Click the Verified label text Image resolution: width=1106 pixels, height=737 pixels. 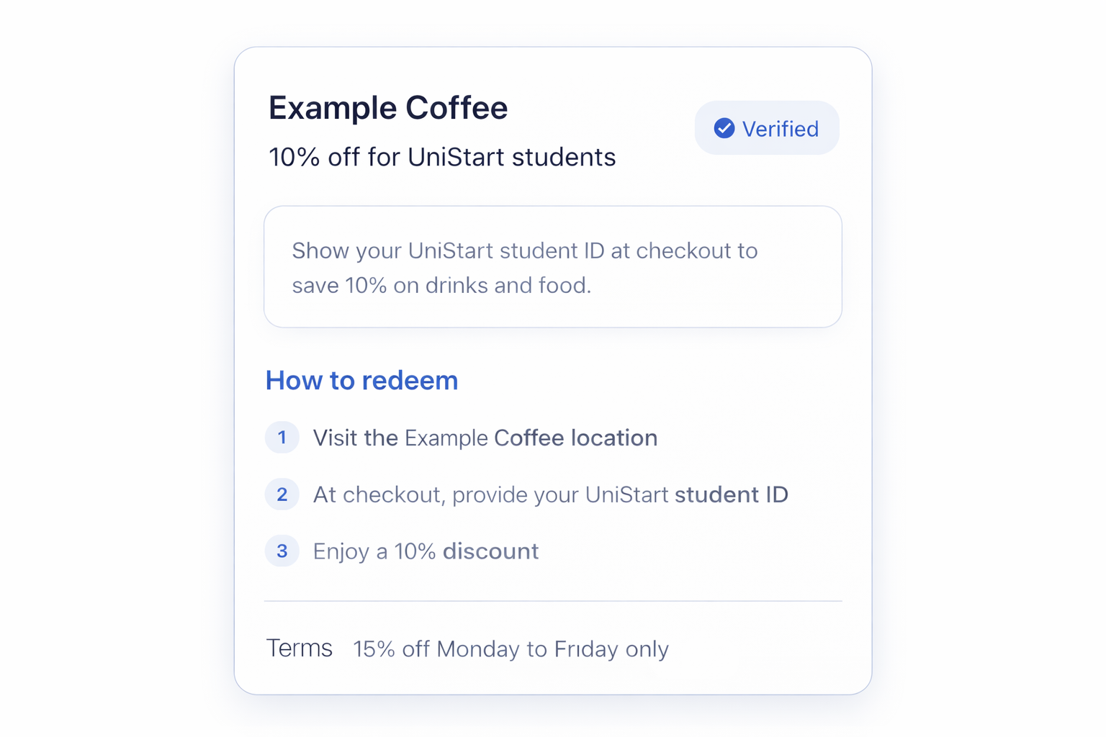click(780, 129)
